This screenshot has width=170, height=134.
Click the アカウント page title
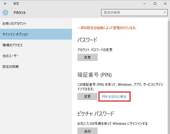(20, 13)
